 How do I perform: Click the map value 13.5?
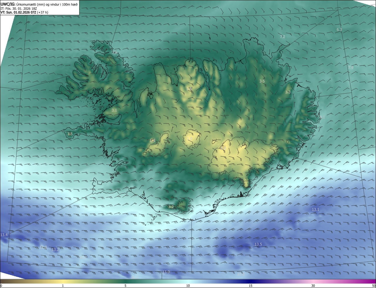(x=258, y=244)
